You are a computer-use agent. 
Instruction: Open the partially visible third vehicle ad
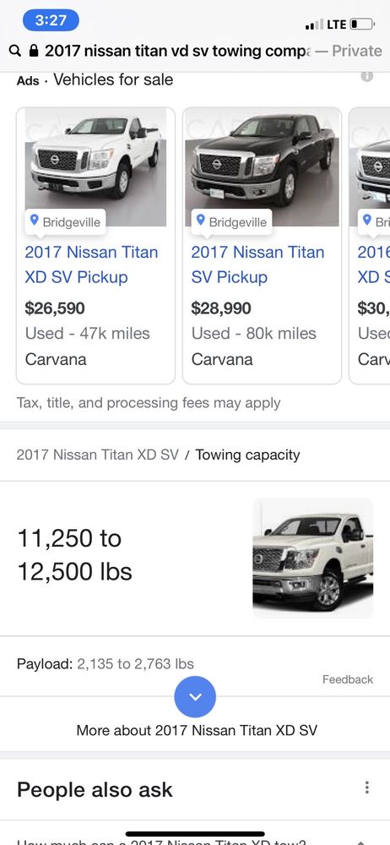[x=370, y=245]
